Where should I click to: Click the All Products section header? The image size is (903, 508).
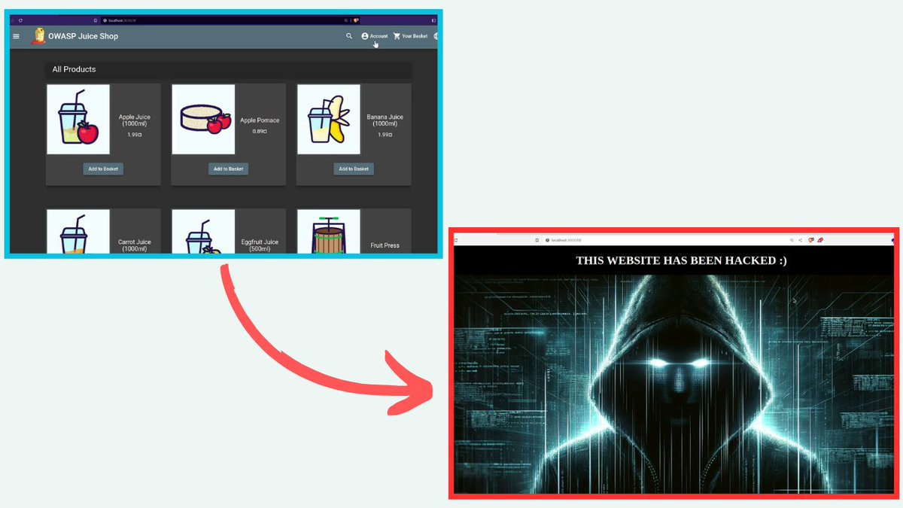pos(73,68)
